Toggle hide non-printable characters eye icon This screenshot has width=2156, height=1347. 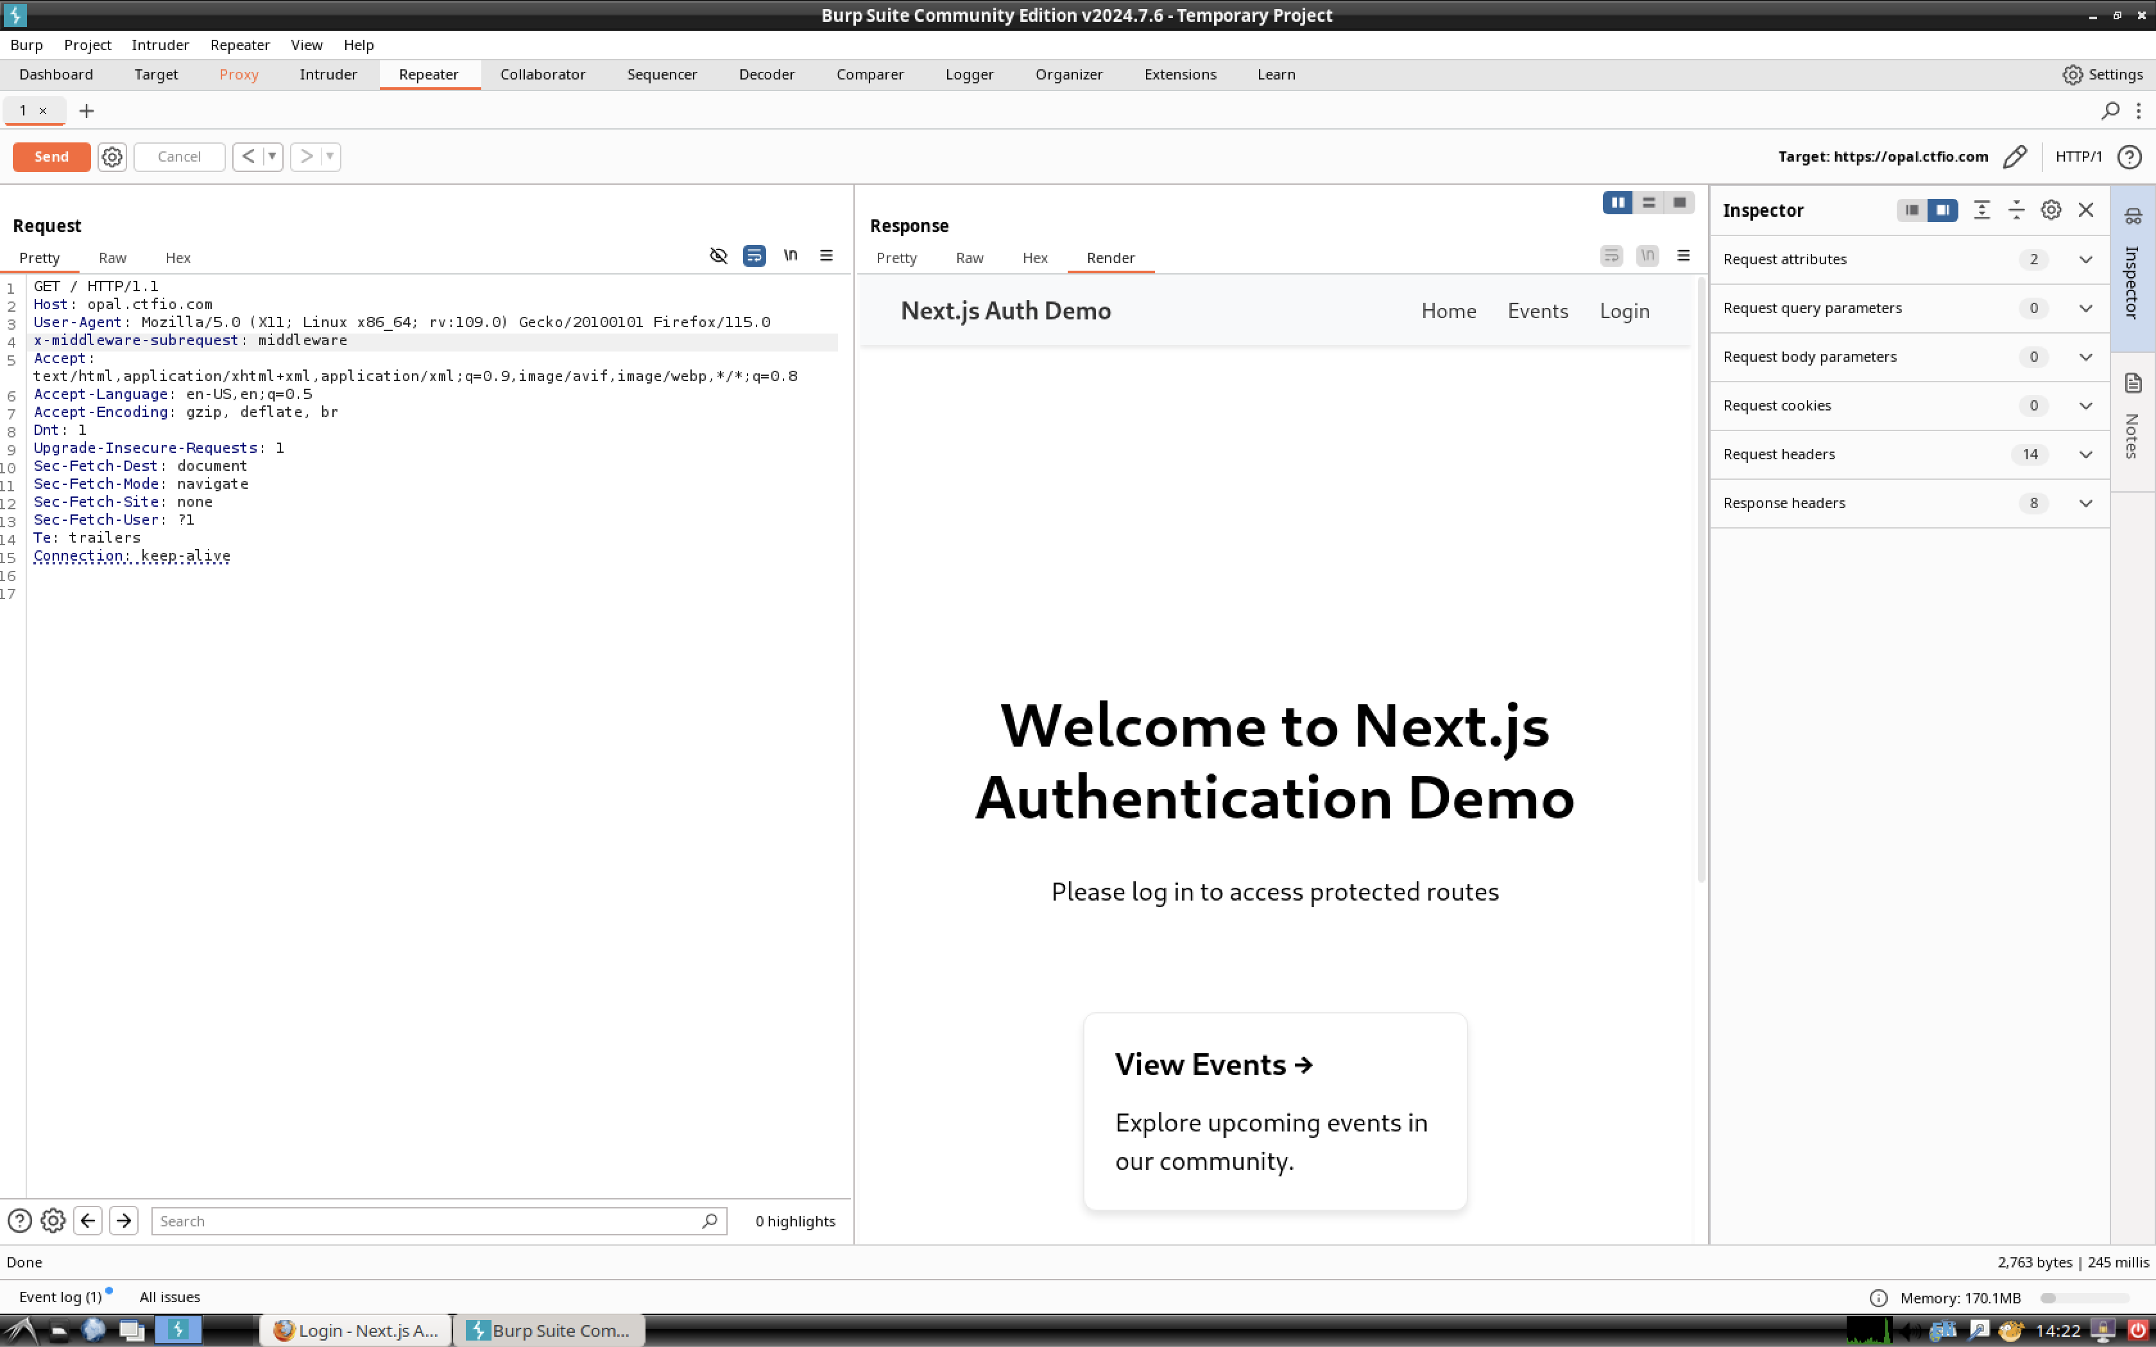pos(718,256)
